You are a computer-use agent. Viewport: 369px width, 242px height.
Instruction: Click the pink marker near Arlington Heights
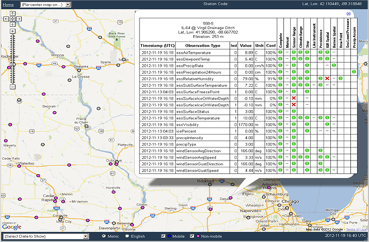[269, 188]
